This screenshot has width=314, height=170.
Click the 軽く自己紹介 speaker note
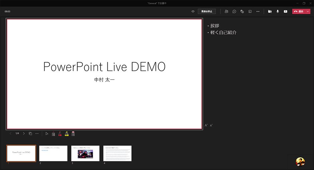(223, 33)
